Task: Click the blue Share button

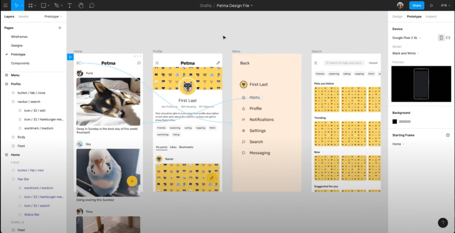Action: tap(417, 5)
